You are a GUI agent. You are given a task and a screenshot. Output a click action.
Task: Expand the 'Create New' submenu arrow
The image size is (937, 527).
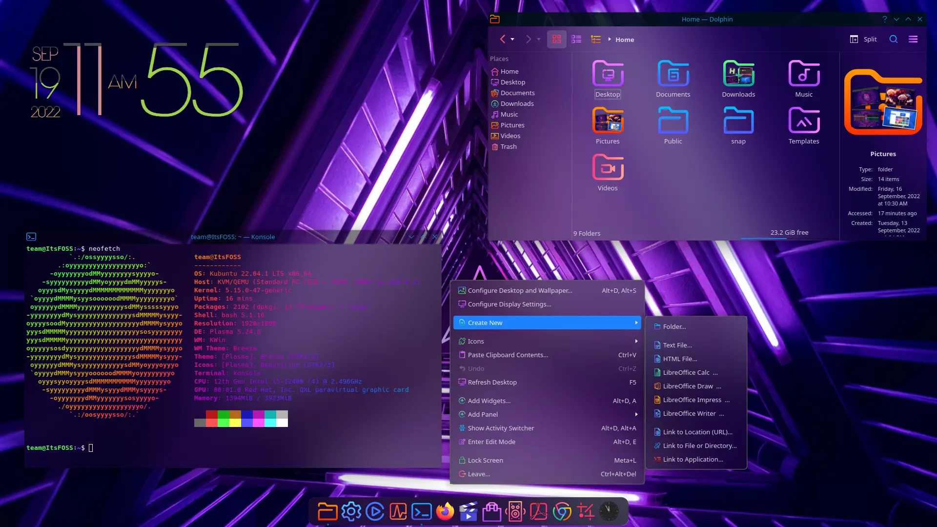(x=636, y=323)
